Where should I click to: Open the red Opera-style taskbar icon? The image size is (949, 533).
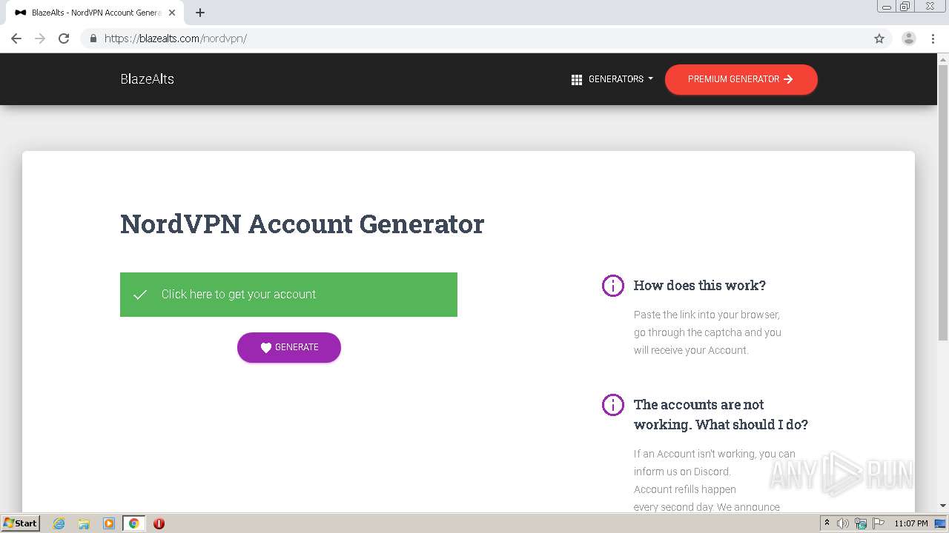[159, 523]
